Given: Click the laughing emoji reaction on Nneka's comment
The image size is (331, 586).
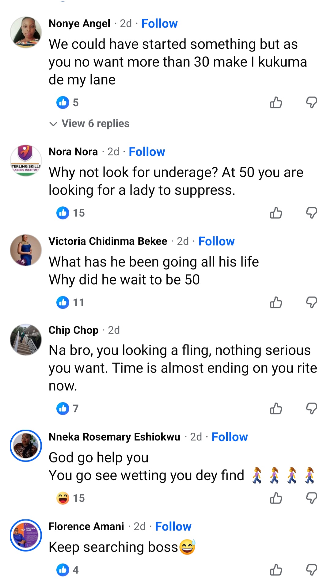Looking at the screenshot, I should pyautogui.click(x=63, y=498).
